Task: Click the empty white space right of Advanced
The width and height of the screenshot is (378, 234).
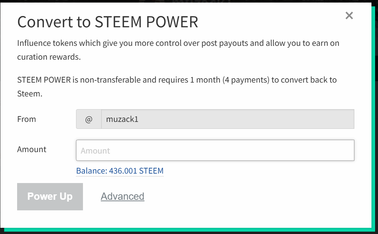Action: (x=255, y=197)
